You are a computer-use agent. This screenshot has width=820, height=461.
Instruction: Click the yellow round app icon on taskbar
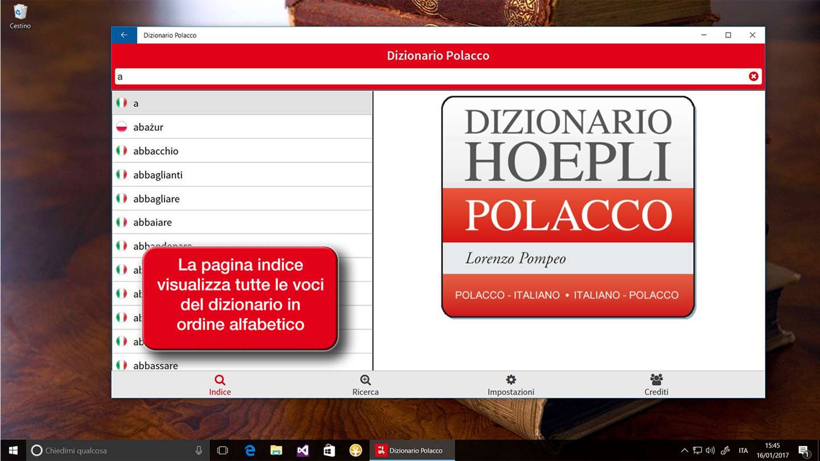point(356,450)
